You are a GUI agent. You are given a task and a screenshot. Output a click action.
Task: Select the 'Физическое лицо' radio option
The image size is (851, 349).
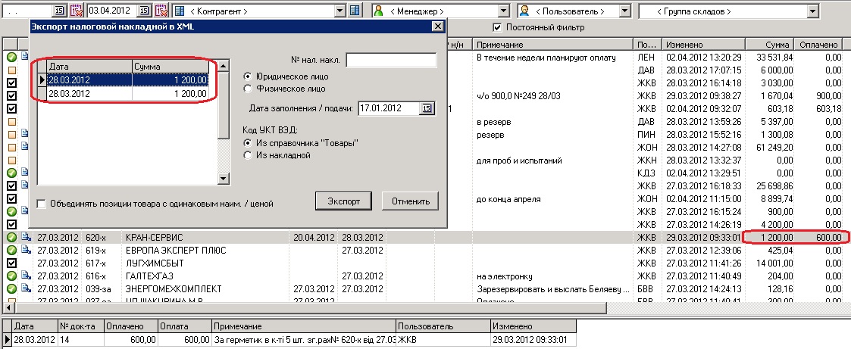coord(247,89)
